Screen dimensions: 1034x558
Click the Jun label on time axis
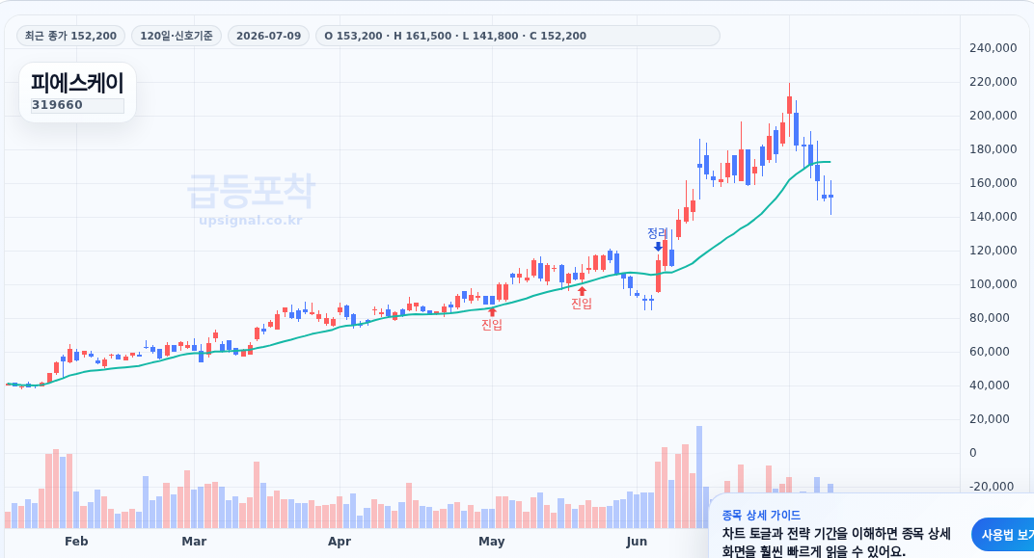(637, 542)
